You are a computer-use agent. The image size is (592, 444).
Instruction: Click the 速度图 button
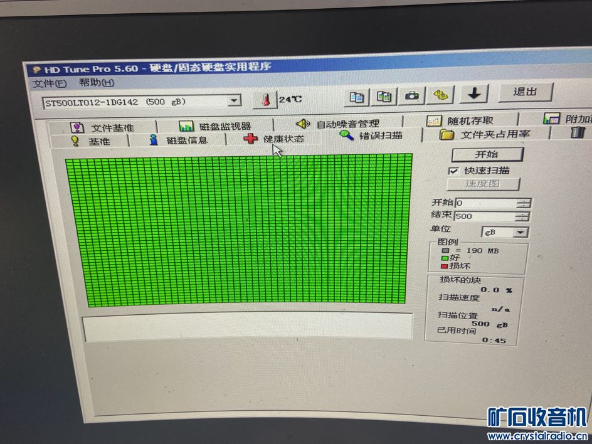(x=483, y=184)
